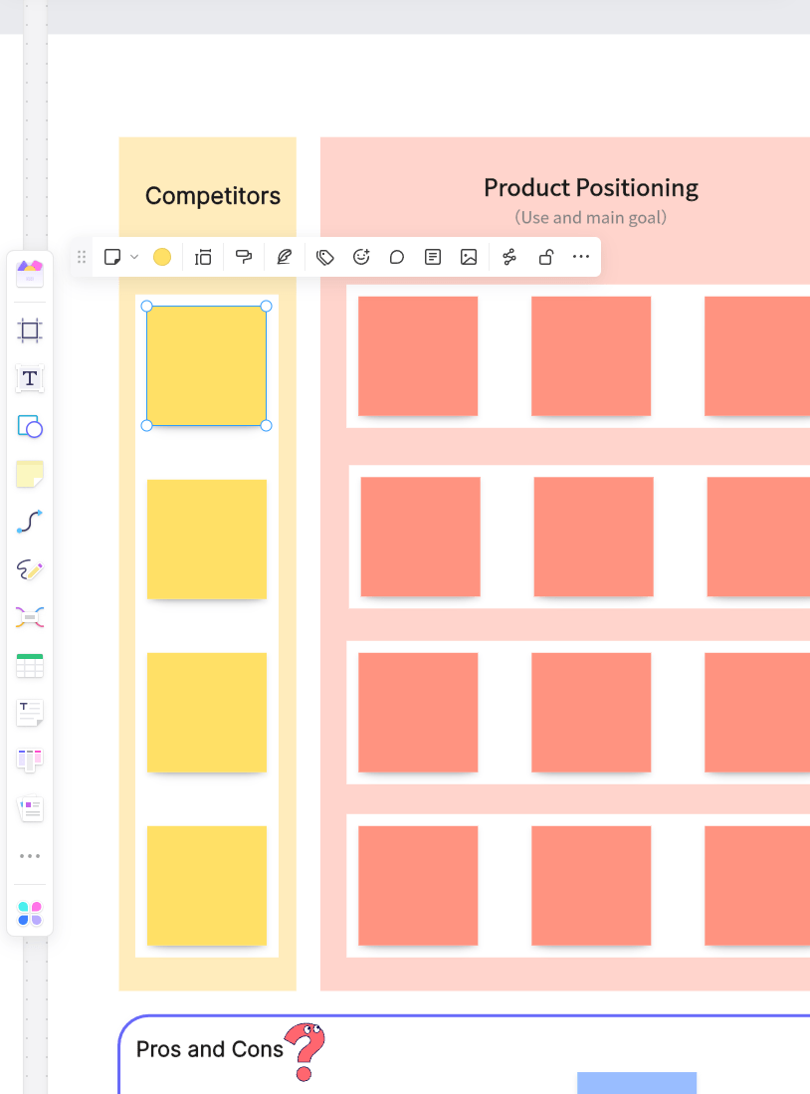The image size is (810, 1094).
Task: Select the Text tool
Action: [29, 379]
